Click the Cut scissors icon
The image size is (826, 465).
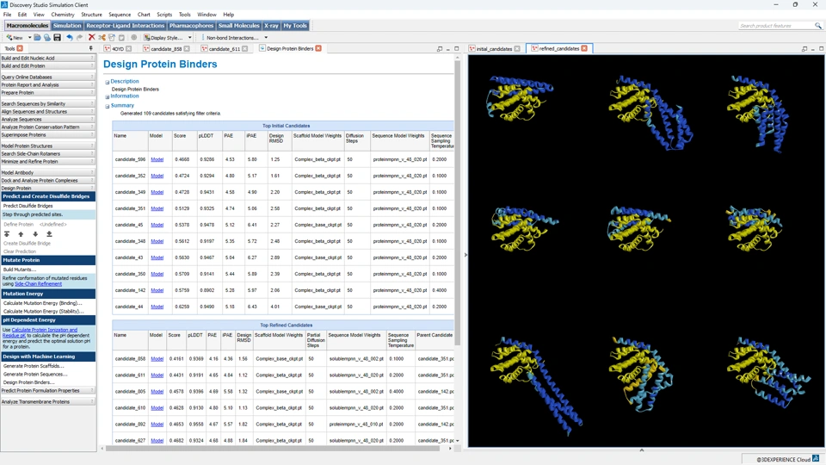pyautogui.click(x=102, y=37)
